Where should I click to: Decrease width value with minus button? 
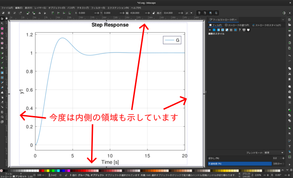point(146,13)
